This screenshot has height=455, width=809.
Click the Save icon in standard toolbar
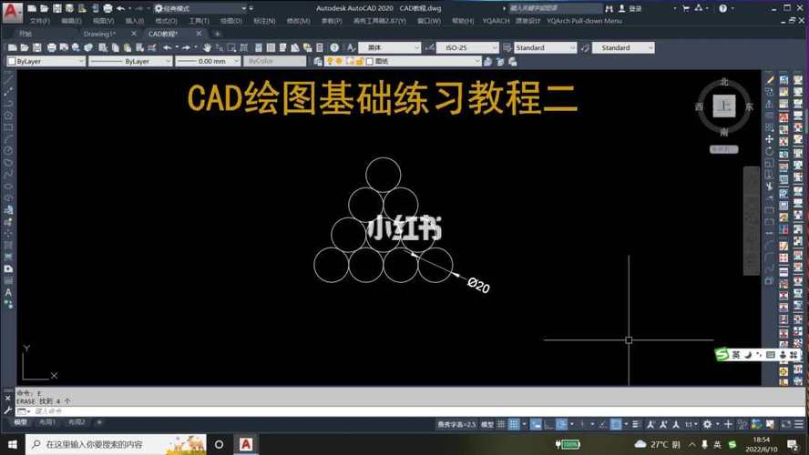pos(37,47)
